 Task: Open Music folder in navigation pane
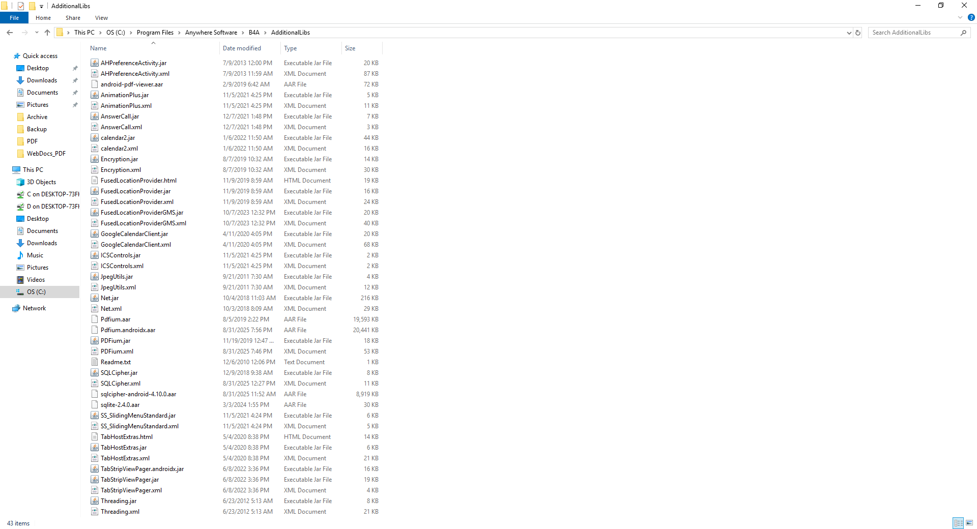point(35,255)
